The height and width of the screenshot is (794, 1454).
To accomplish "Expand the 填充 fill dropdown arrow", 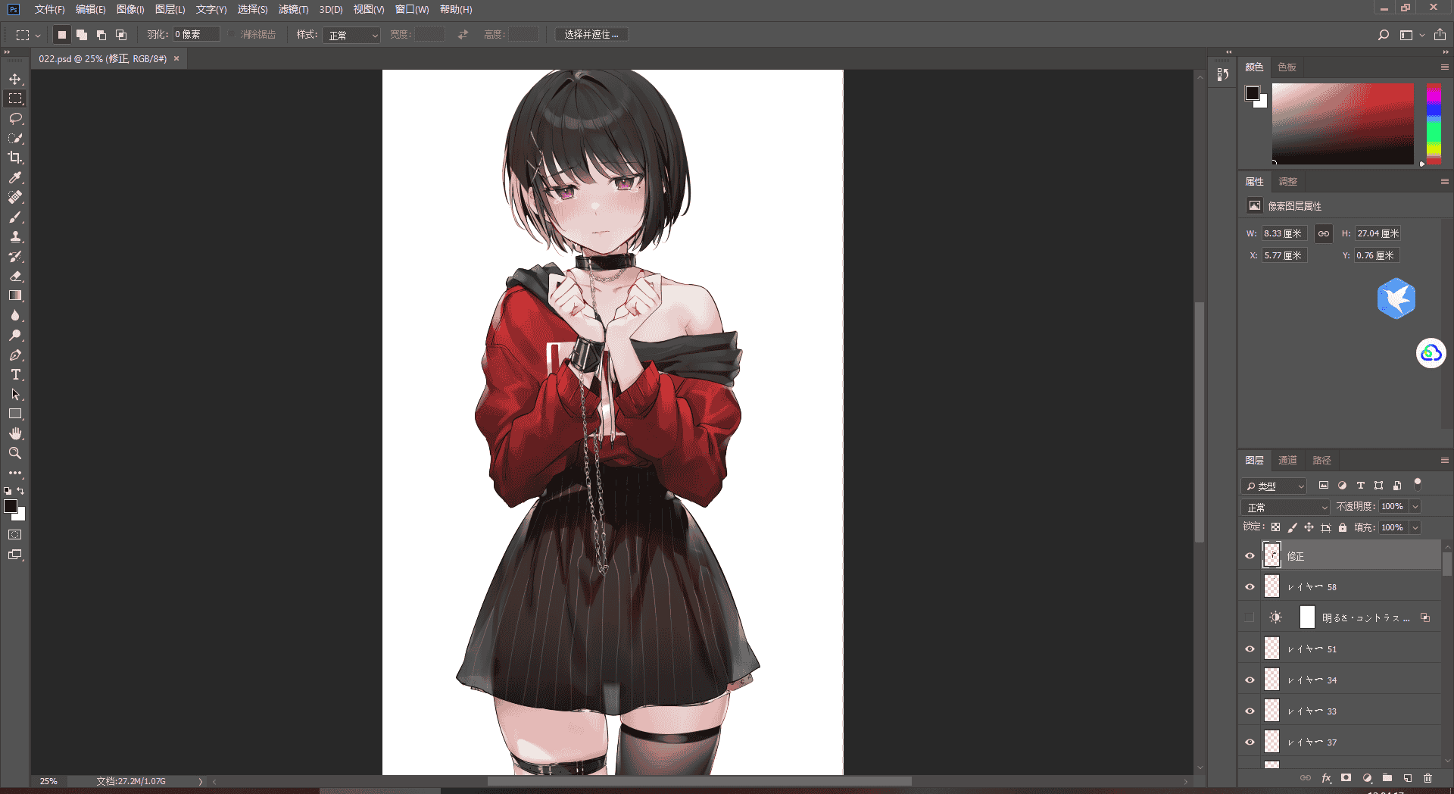I will pos(1415,528).
